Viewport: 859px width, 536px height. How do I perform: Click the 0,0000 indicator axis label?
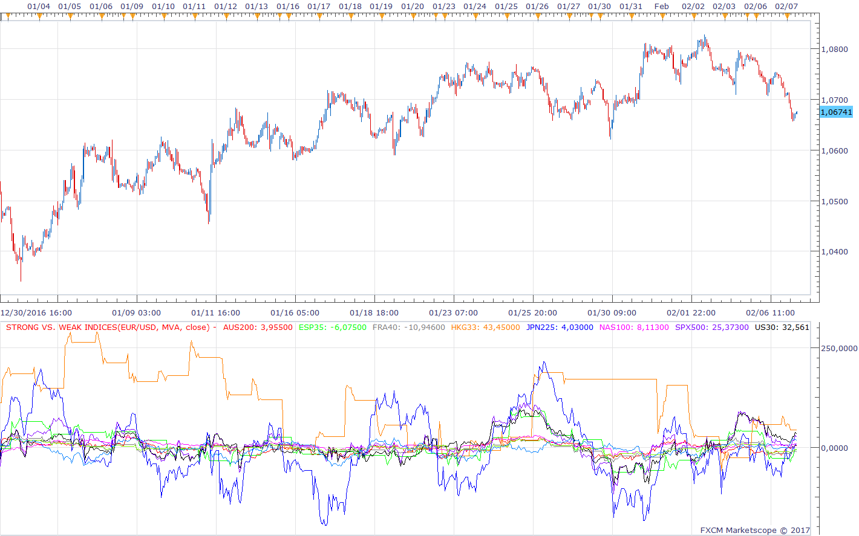point(834,448)
